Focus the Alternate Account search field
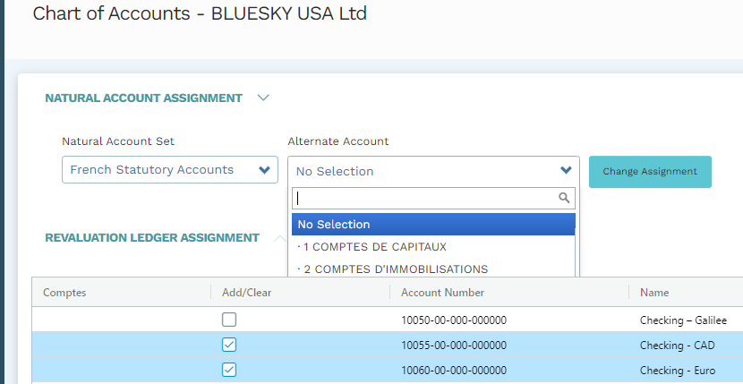The height and width of the screenshot is (384, 743). pos(425,198)
